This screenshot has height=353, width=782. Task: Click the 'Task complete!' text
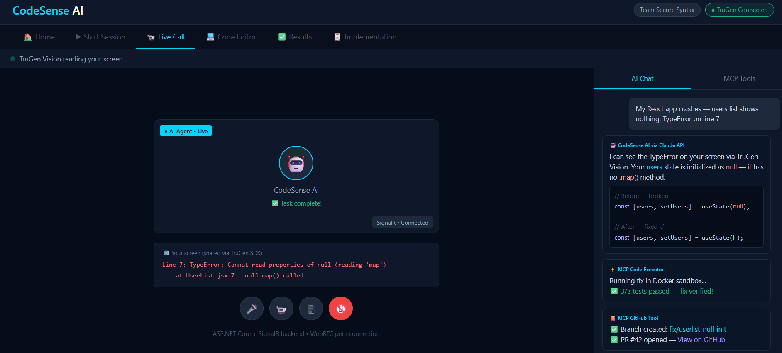301,203
